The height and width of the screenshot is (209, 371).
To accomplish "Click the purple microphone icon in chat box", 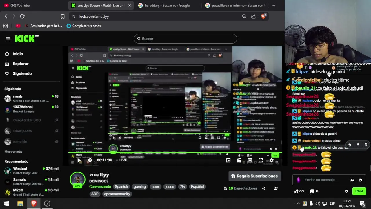I will pyautogui.click(x=298, y=180).
